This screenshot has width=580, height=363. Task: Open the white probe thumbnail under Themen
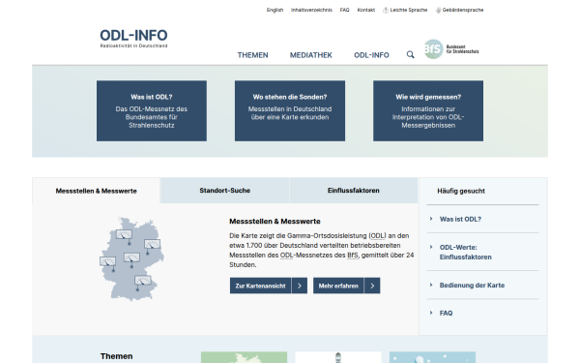[x=338, y=357]
